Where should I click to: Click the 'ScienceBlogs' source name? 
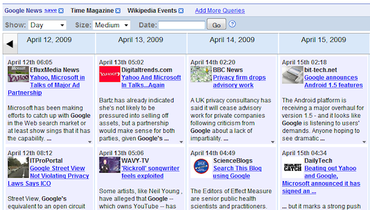[233, 161]
